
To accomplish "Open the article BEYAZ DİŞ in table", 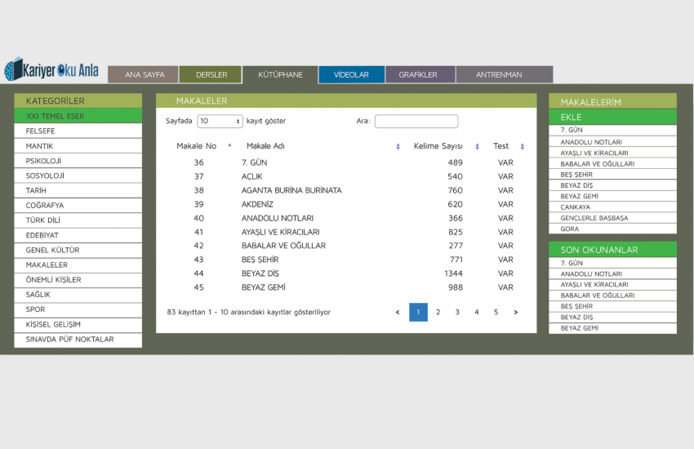I will pyautogui.click(x=260, y=273).
